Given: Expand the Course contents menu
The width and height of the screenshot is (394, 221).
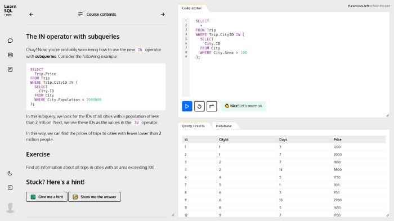Looking at the screenshot, I should [x=97, y=14].
